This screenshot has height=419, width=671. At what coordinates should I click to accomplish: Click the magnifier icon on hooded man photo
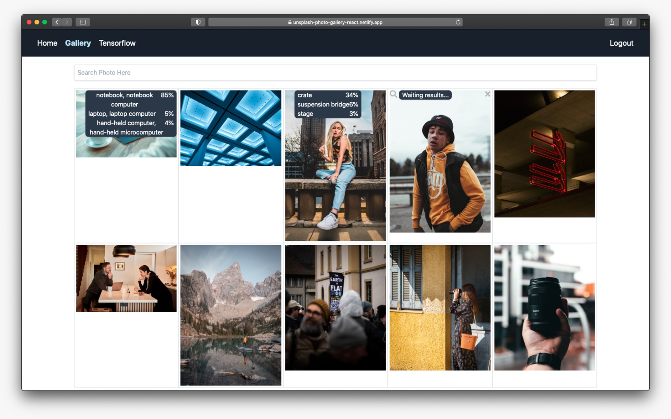[393, 94]
